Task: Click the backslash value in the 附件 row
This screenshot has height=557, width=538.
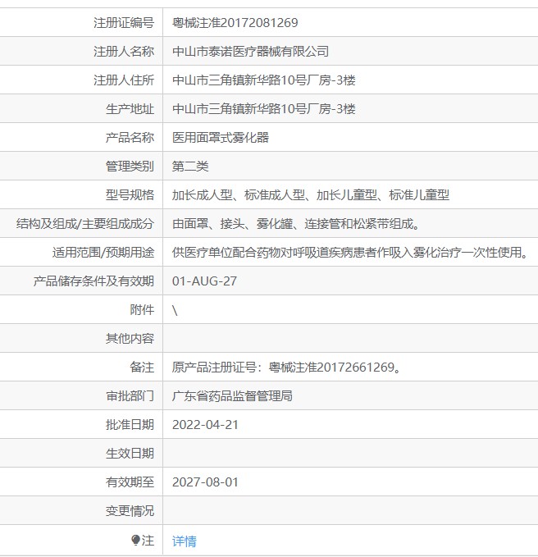Action: point(175,310)
